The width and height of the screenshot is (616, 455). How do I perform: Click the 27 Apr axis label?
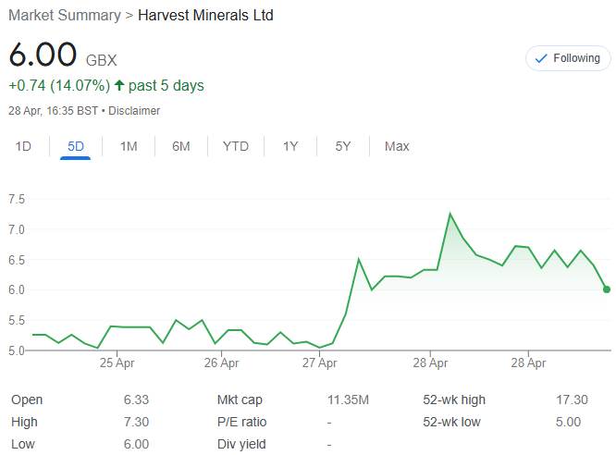[x=319, y=363]
